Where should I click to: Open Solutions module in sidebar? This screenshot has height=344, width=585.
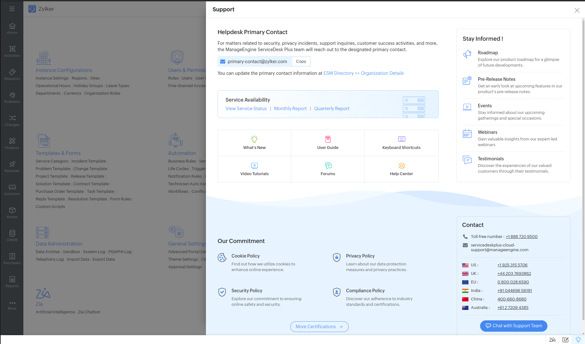pos(12,190)
